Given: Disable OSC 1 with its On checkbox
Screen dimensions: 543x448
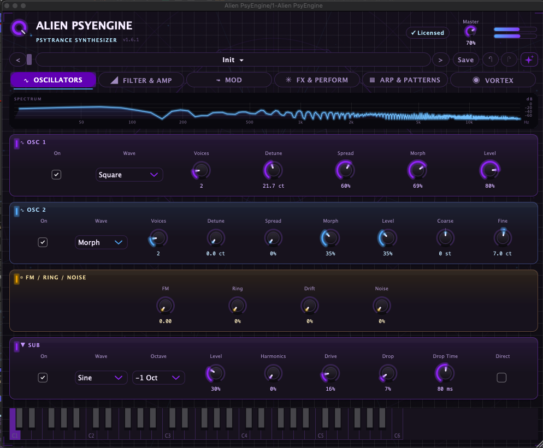Looking at the screenshot, I should tap(56, 175).
